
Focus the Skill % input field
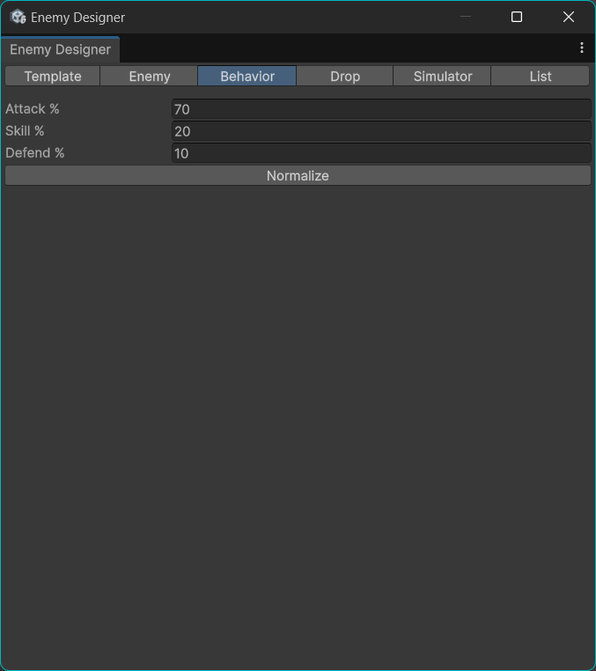point(381,131)
